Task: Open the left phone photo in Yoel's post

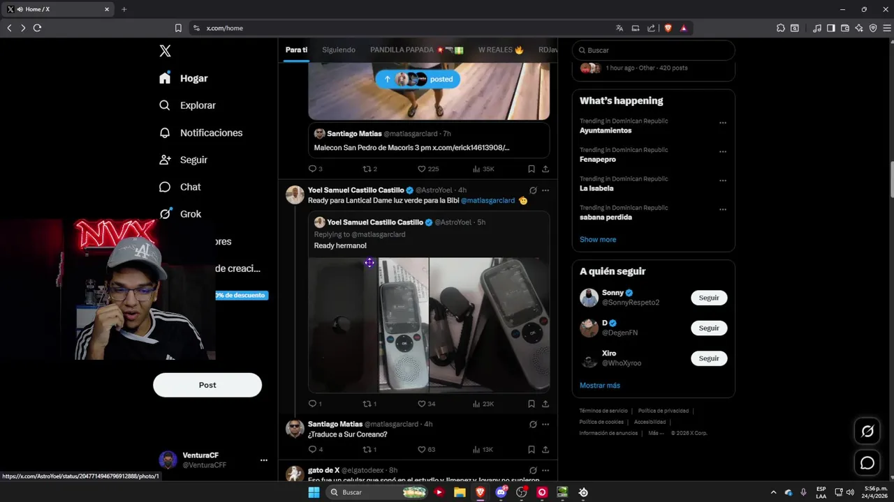Action: (368, 325)
